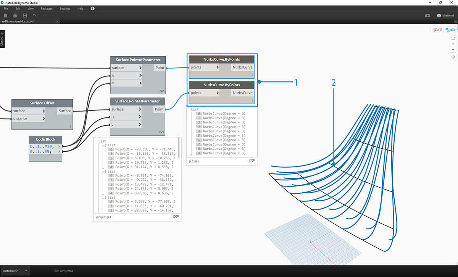Image resolution: width=458 pixels, height=277 pixels.
Task: Click the Zoom to Fit icon
Action: 453,38
